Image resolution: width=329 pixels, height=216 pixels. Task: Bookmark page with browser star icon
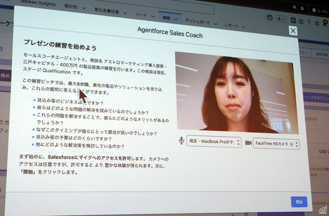tap(302, 9)
